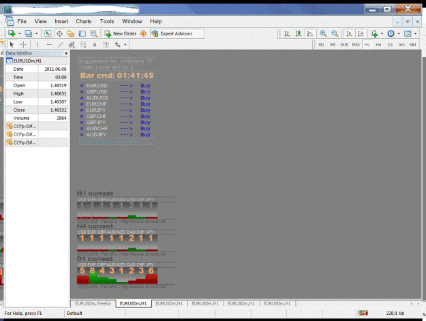Screen dimensions: 426x321
Task: Select the M30 timeframe
Action: click(356, 44)
